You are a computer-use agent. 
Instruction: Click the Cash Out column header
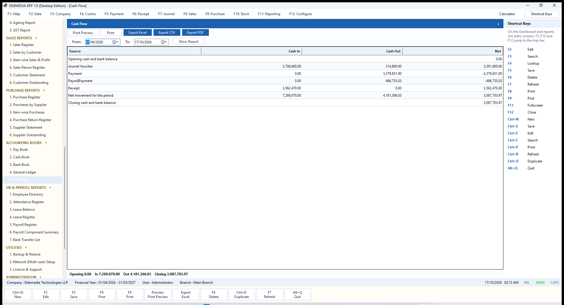point(352,51)
